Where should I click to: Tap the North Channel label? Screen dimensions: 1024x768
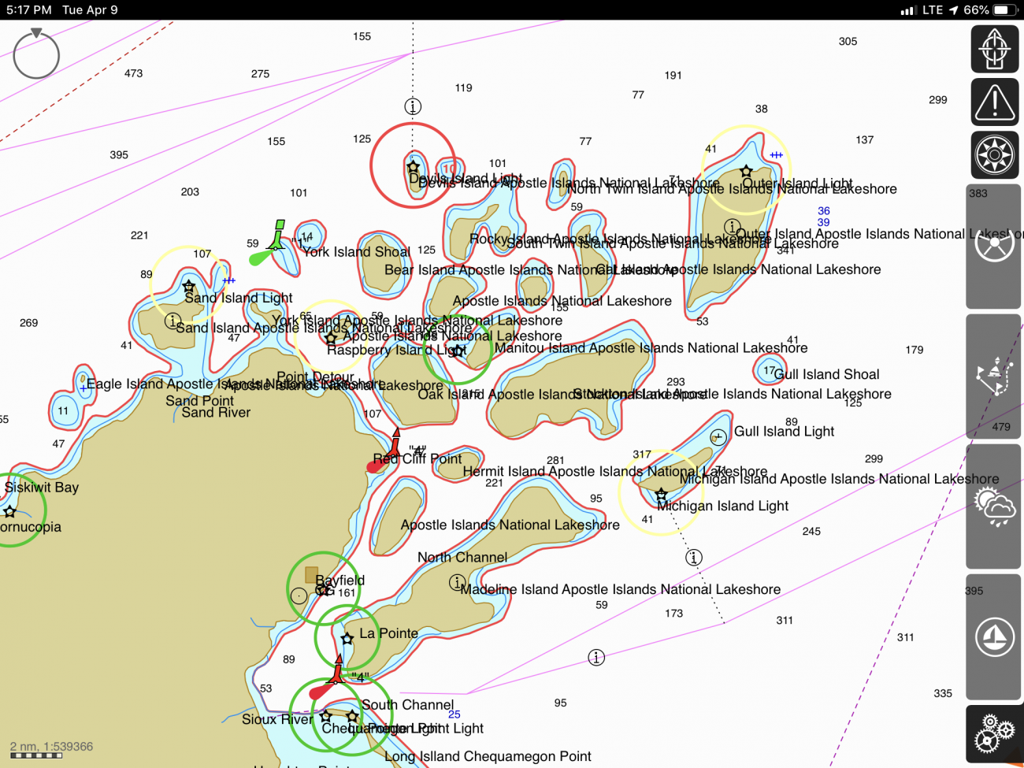[462, 557]
